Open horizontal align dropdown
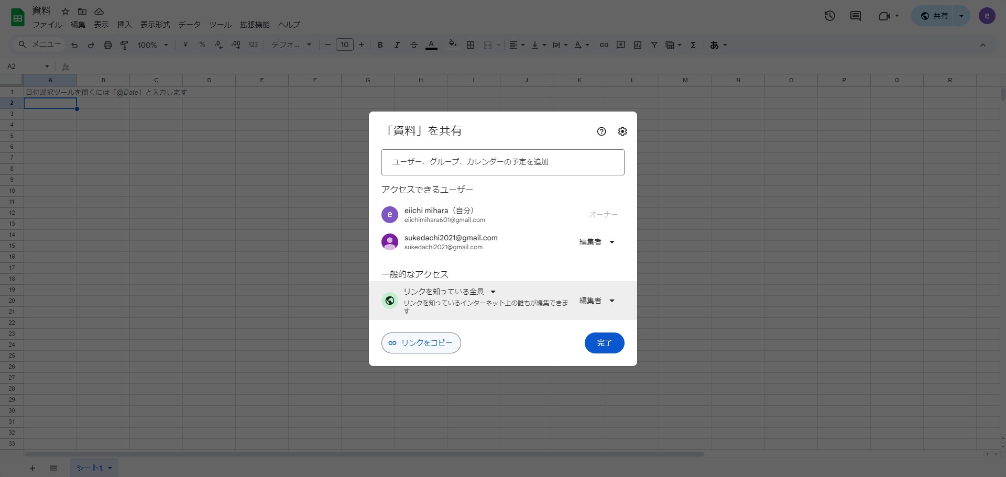Screen dimensions: 1006x477 pos(517,45)
